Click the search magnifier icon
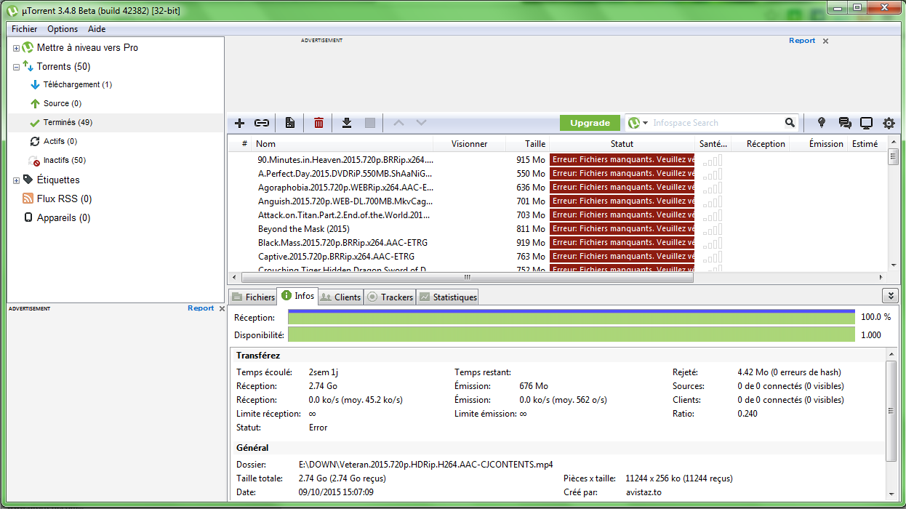Screen dimensions: 906x509 (x=790, y=123)
